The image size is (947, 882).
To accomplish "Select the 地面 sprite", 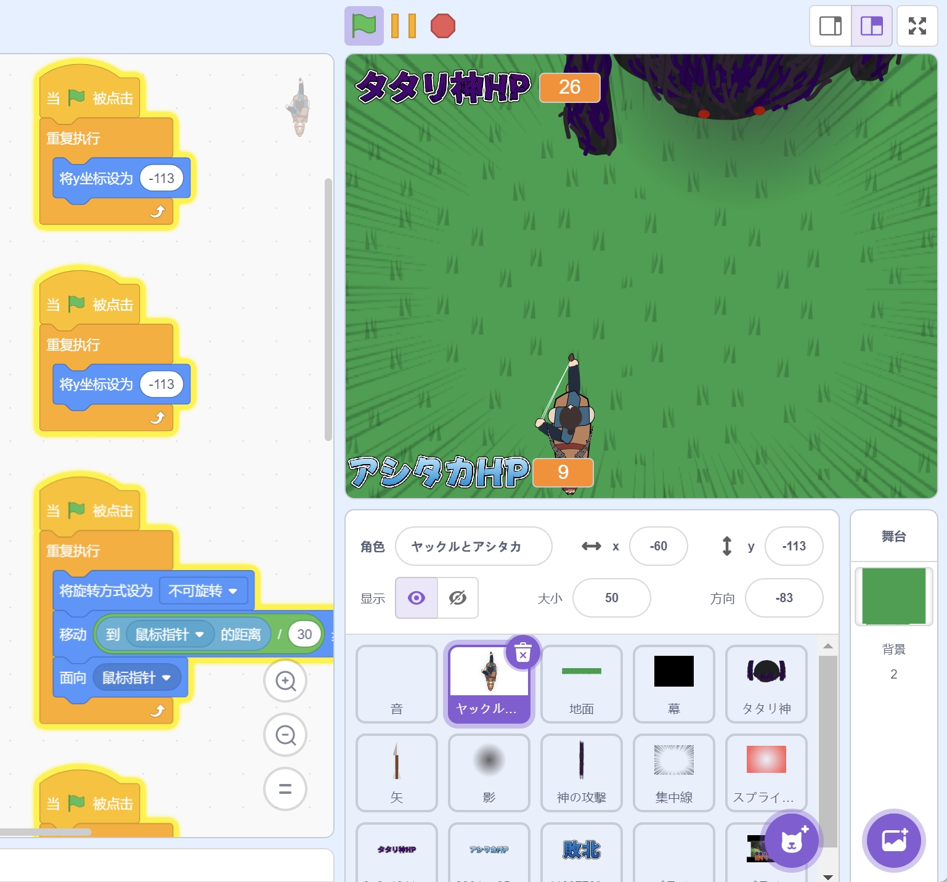I will pyautogui.click(x=582, y=684).
